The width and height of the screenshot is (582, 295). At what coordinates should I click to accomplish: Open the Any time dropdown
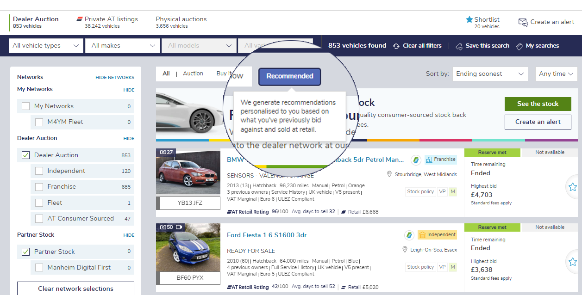556,74
